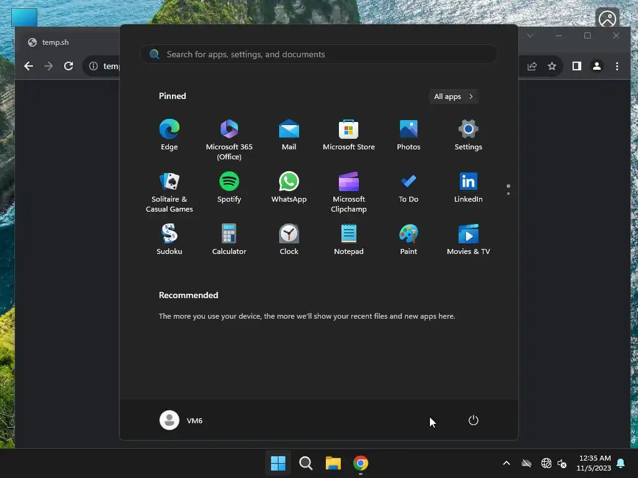Open Microsoft Store

coord(349,135)
